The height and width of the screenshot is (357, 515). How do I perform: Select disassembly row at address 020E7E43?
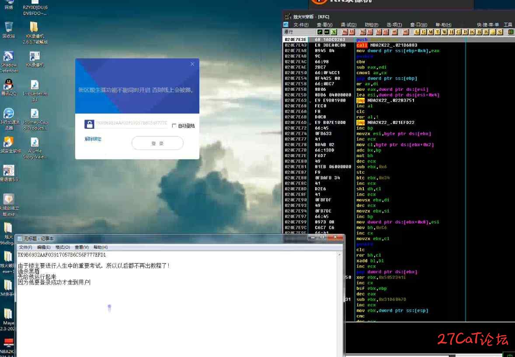point(374,45)
